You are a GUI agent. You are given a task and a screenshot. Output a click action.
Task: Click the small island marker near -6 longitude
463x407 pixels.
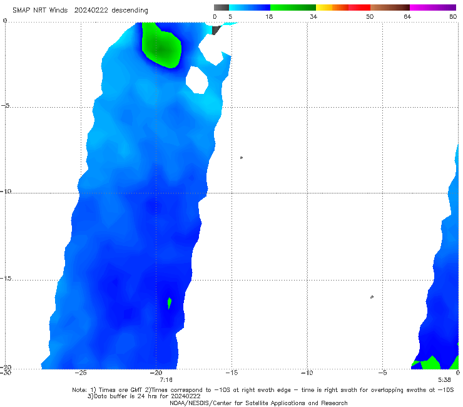tap(372, 297)
